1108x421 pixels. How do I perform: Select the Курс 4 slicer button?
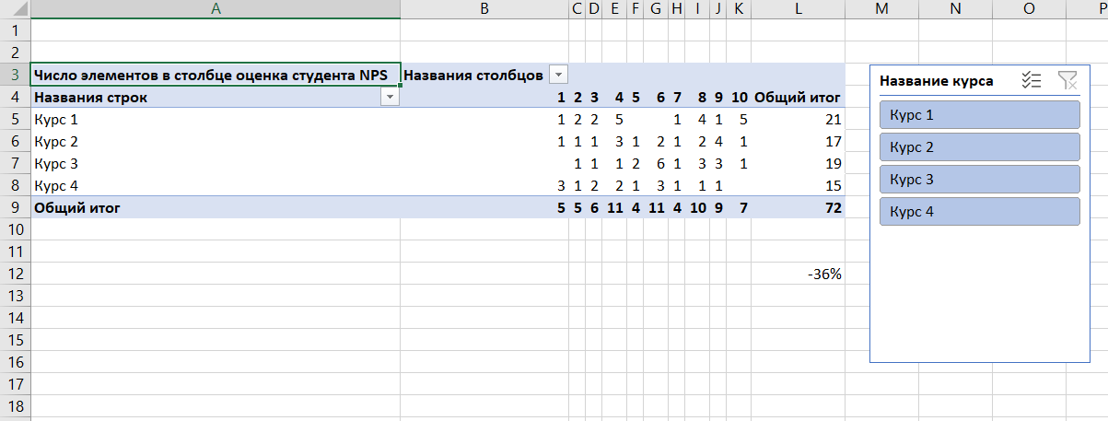coord(979,212)
